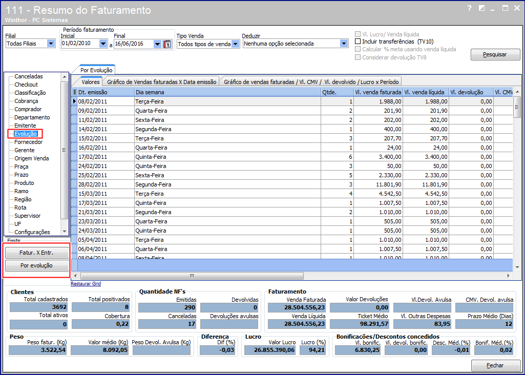The width and height of the screenshot is (525, 375).
Task: Enable Incluir transferências (TV10) checkbox
Action: click(358, 42)
